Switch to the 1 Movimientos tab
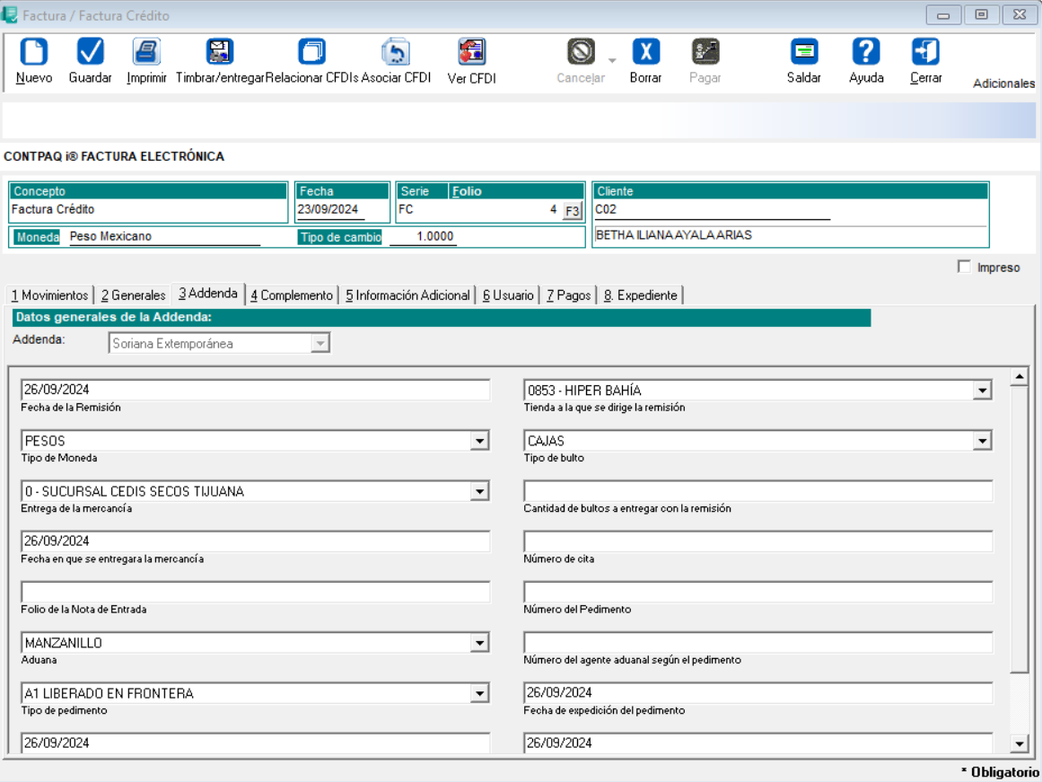This screenshot has height=782, width=1042. click(49, 294)
